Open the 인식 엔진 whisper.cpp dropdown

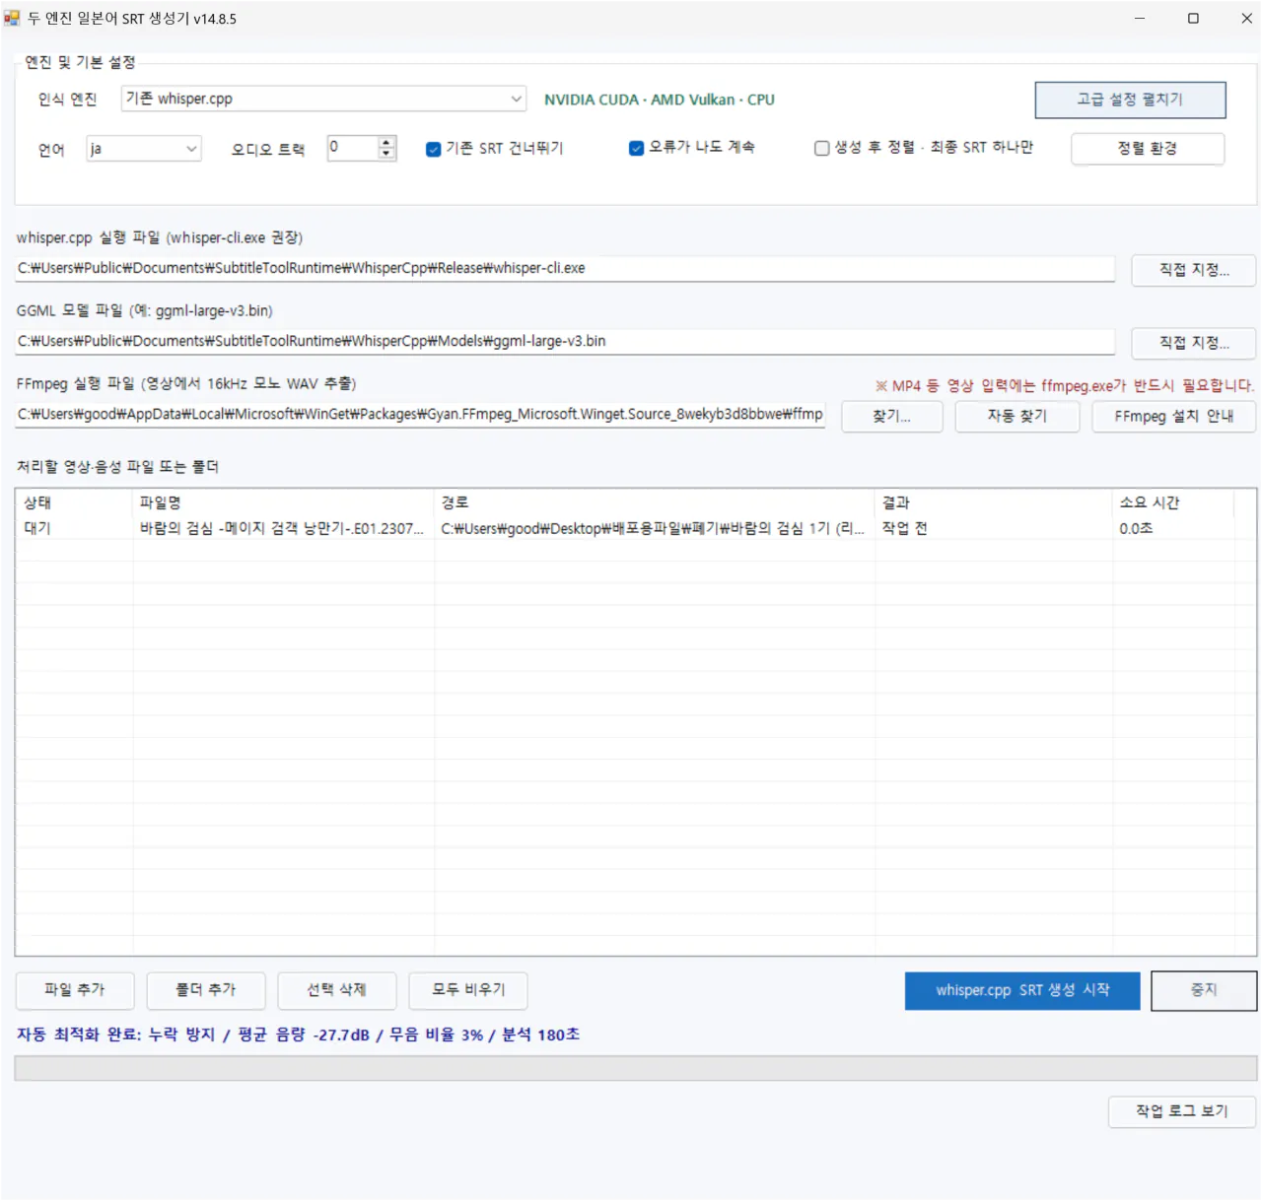tap(323, 99)
